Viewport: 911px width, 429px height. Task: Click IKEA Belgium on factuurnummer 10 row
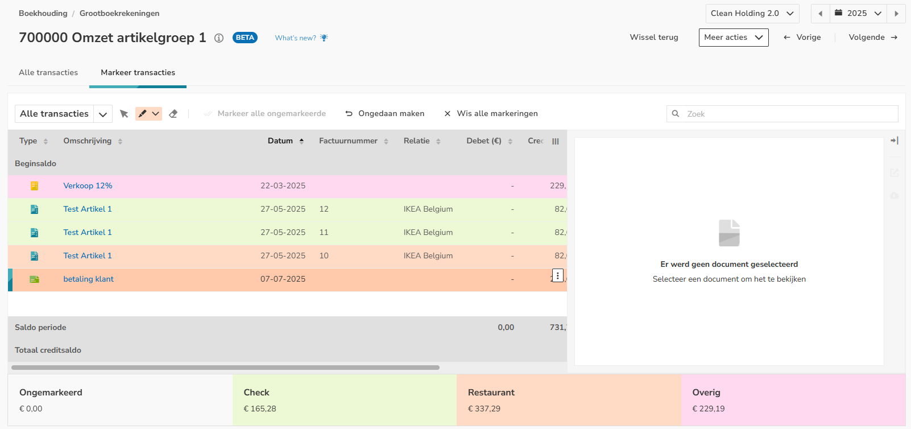coord(428,256)
